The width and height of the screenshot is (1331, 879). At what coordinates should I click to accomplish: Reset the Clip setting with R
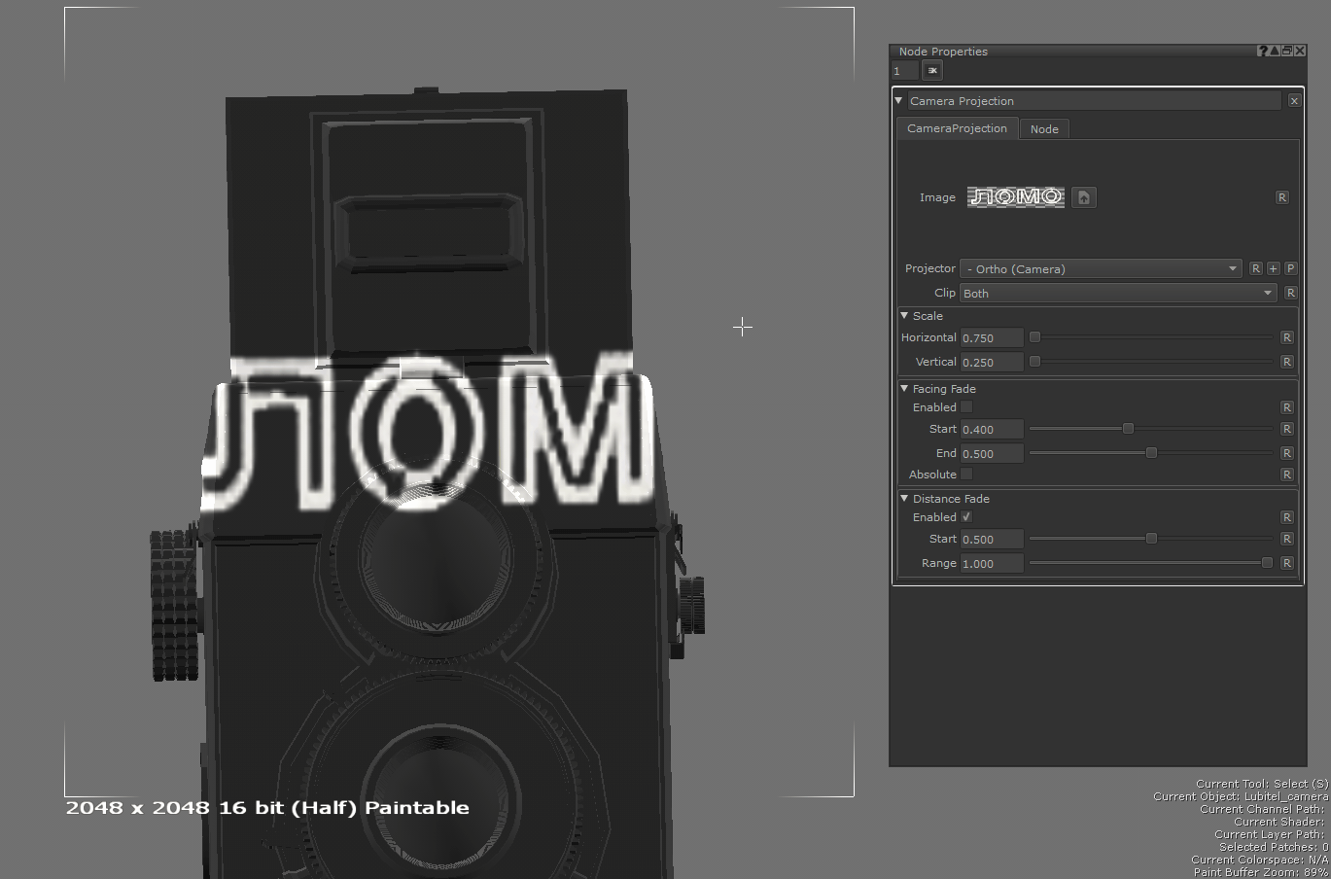pos(1290,293)
